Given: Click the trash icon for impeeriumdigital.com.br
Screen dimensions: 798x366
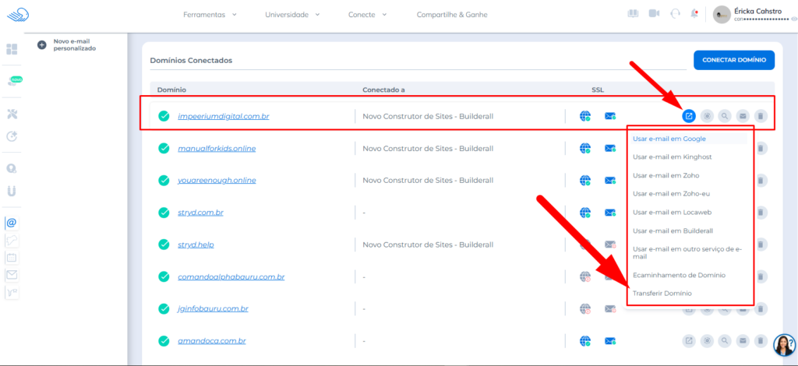Looking at the screenshot, I should (761, 116).
